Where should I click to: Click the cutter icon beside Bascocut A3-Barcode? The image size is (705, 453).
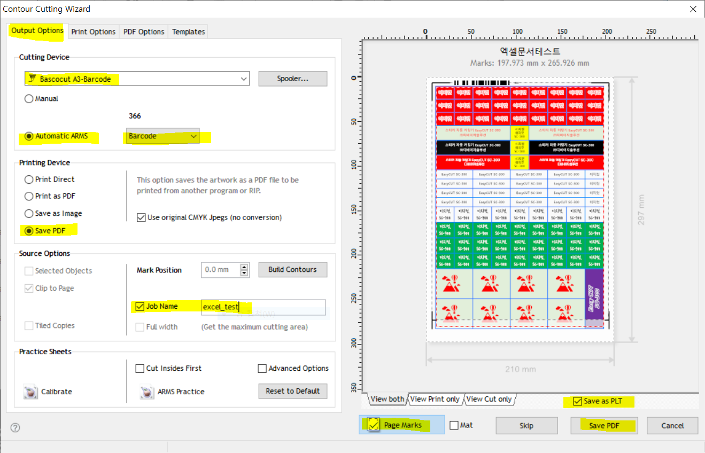32,79
